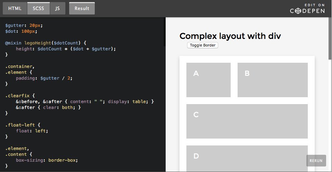This screenshot has width=332, height=172.
Task: Click the 'padding: $gutter / 2;' line
Action: [44, 78]
